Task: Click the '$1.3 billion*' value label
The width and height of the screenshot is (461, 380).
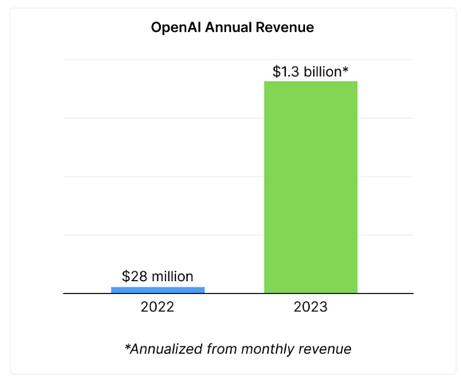Action: (x=311, y=72)
